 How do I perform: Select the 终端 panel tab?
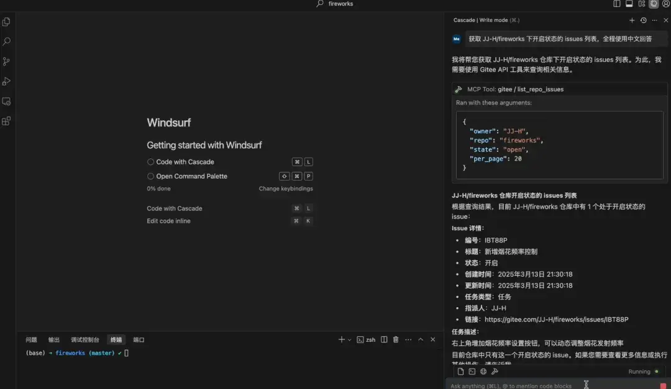click(x=116, y=340)
